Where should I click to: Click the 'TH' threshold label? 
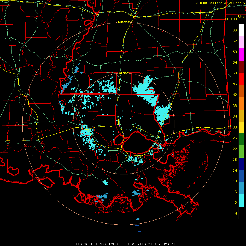235,213
